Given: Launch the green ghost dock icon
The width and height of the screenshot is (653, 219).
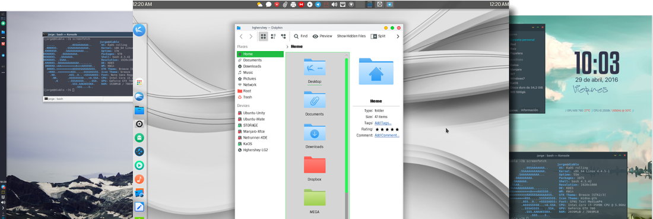Looking at the screenshot, I should tap(139, 138).
